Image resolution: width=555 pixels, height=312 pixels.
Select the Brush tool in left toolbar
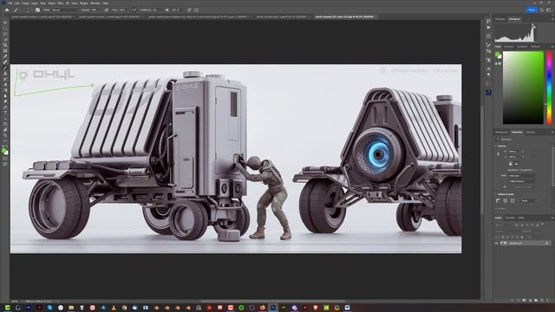point(5,68)
